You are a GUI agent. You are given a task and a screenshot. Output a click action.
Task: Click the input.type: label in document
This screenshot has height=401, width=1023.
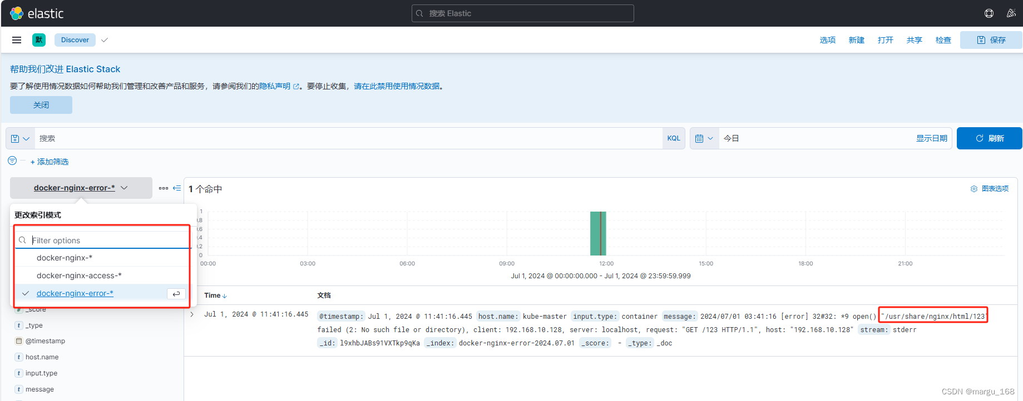(595, 317)
